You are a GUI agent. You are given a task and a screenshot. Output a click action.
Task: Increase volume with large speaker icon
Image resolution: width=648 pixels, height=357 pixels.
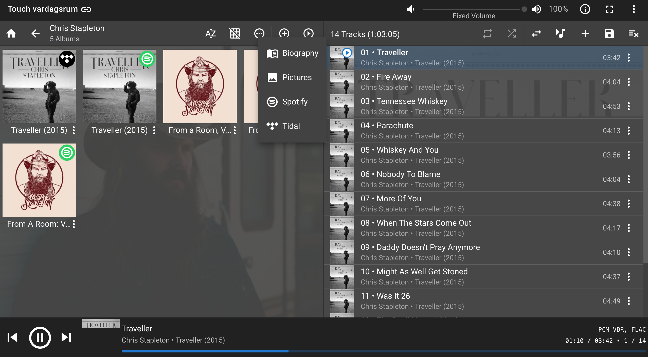coord(536,9)
